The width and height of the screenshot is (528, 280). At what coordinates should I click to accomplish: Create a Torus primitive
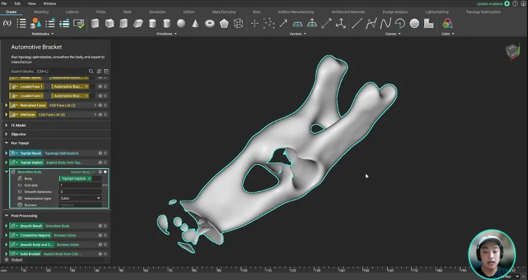point(210,23)
